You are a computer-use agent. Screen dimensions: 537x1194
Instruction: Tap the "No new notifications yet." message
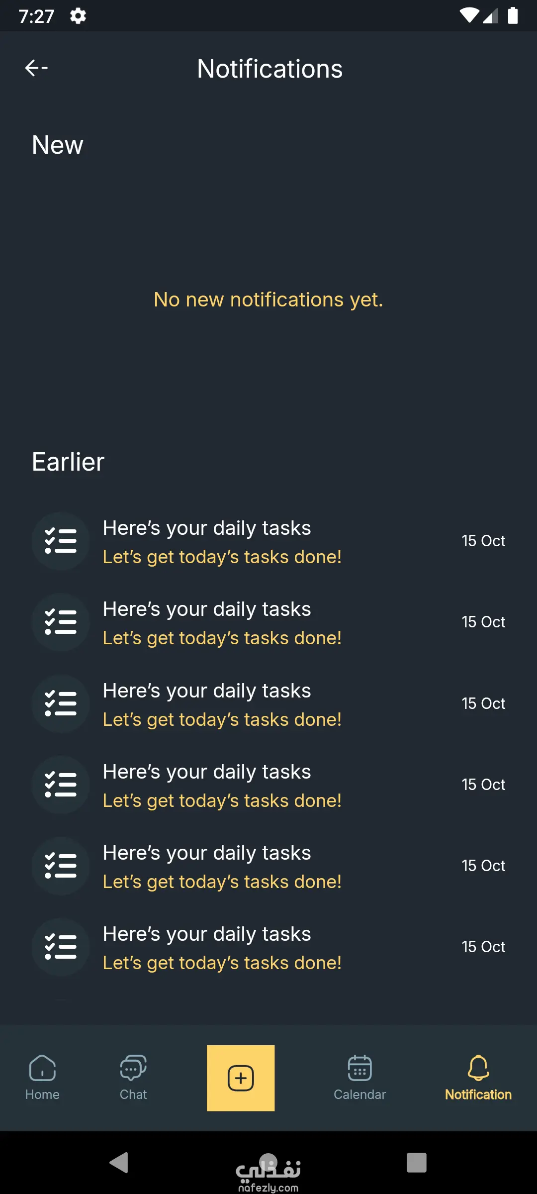coord(268,300)
